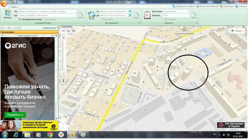Open the Справка help menu
This screenshot has height=139, width=248.
click(x=242, y=7)
